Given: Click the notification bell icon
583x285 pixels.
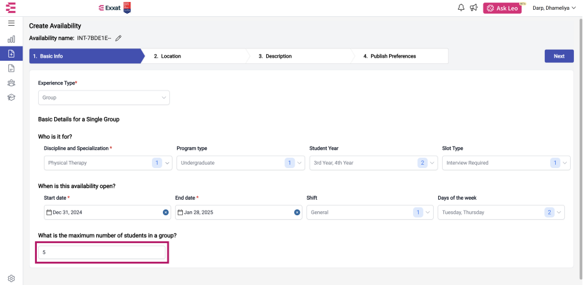Looking at the screenshot, I should pos(461,8).
